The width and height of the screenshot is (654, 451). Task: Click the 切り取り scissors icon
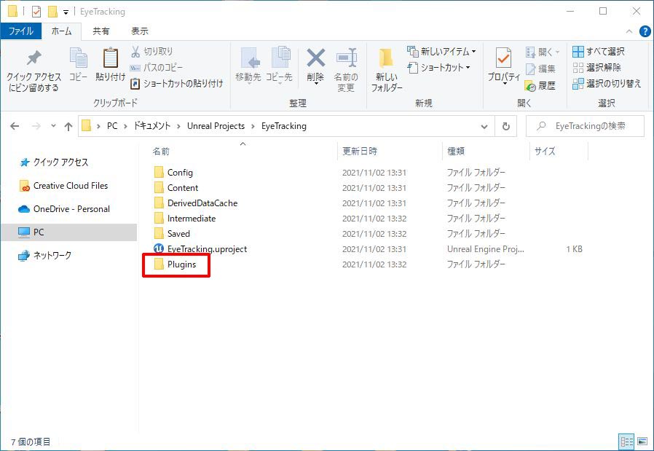point(135,51)
